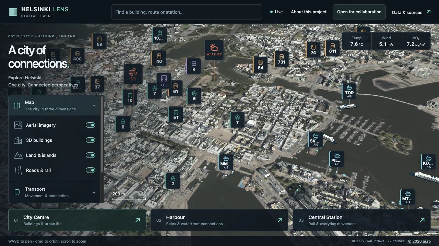Click the 200 m scale bar label
This screenshot has width=439, height=246.
[119, 194]
